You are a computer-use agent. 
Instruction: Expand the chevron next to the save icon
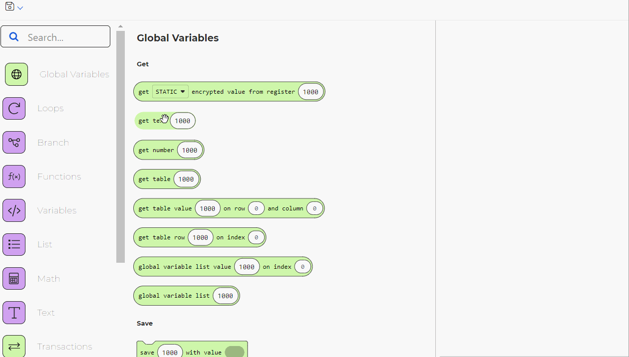[19, 7]
